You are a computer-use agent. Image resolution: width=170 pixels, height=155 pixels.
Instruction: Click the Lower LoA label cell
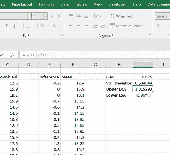(x=119, y=95)
